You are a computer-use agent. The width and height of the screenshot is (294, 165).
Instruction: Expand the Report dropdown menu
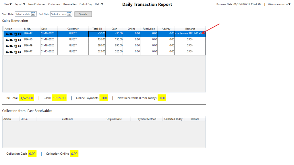click(20, 4)
